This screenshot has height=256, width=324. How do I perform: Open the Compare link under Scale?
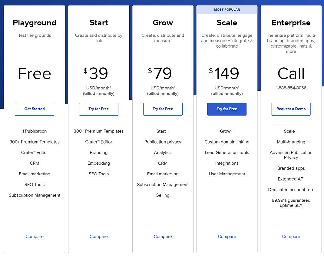pyautogui.click(x=227, y=237)
